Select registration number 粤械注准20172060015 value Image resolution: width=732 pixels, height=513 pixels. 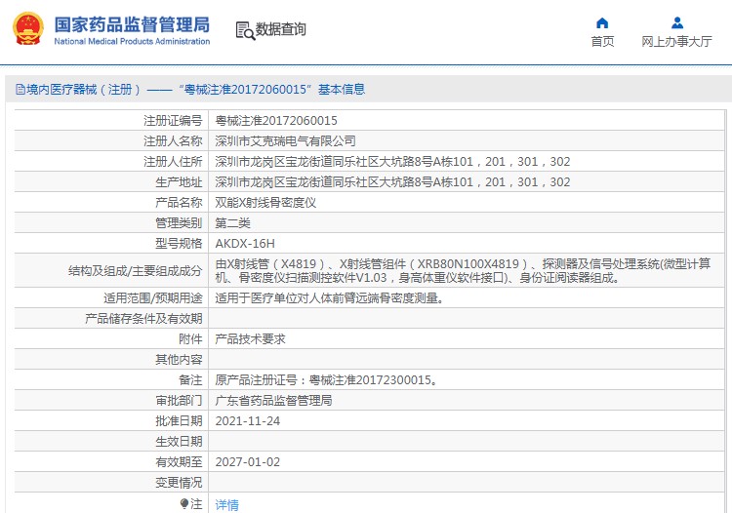coord(276,121)
